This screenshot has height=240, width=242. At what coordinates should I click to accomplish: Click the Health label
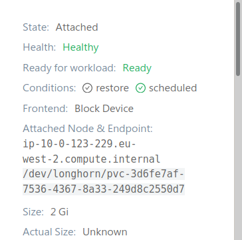pyautogui.click(x=39, y=47)
